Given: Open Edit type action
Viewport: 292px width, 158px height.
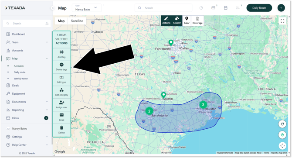Looking at the screenshot, I should [x=61, y=79].
